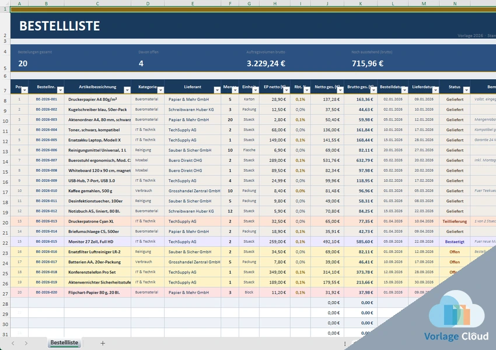Image resolution: width=496 pixels, height=350 pixels.
Task: Click article Druckerpapier A4 80g/m²
Action: 93,99
